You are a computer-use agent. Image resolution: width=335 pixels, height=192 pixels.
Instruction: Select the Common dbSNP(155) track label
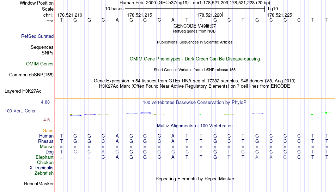(31, 75)
